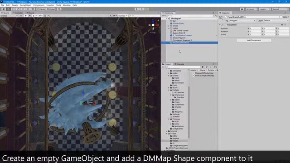
Task: Switch to the Console tab
Action: [x=179, y=64]
